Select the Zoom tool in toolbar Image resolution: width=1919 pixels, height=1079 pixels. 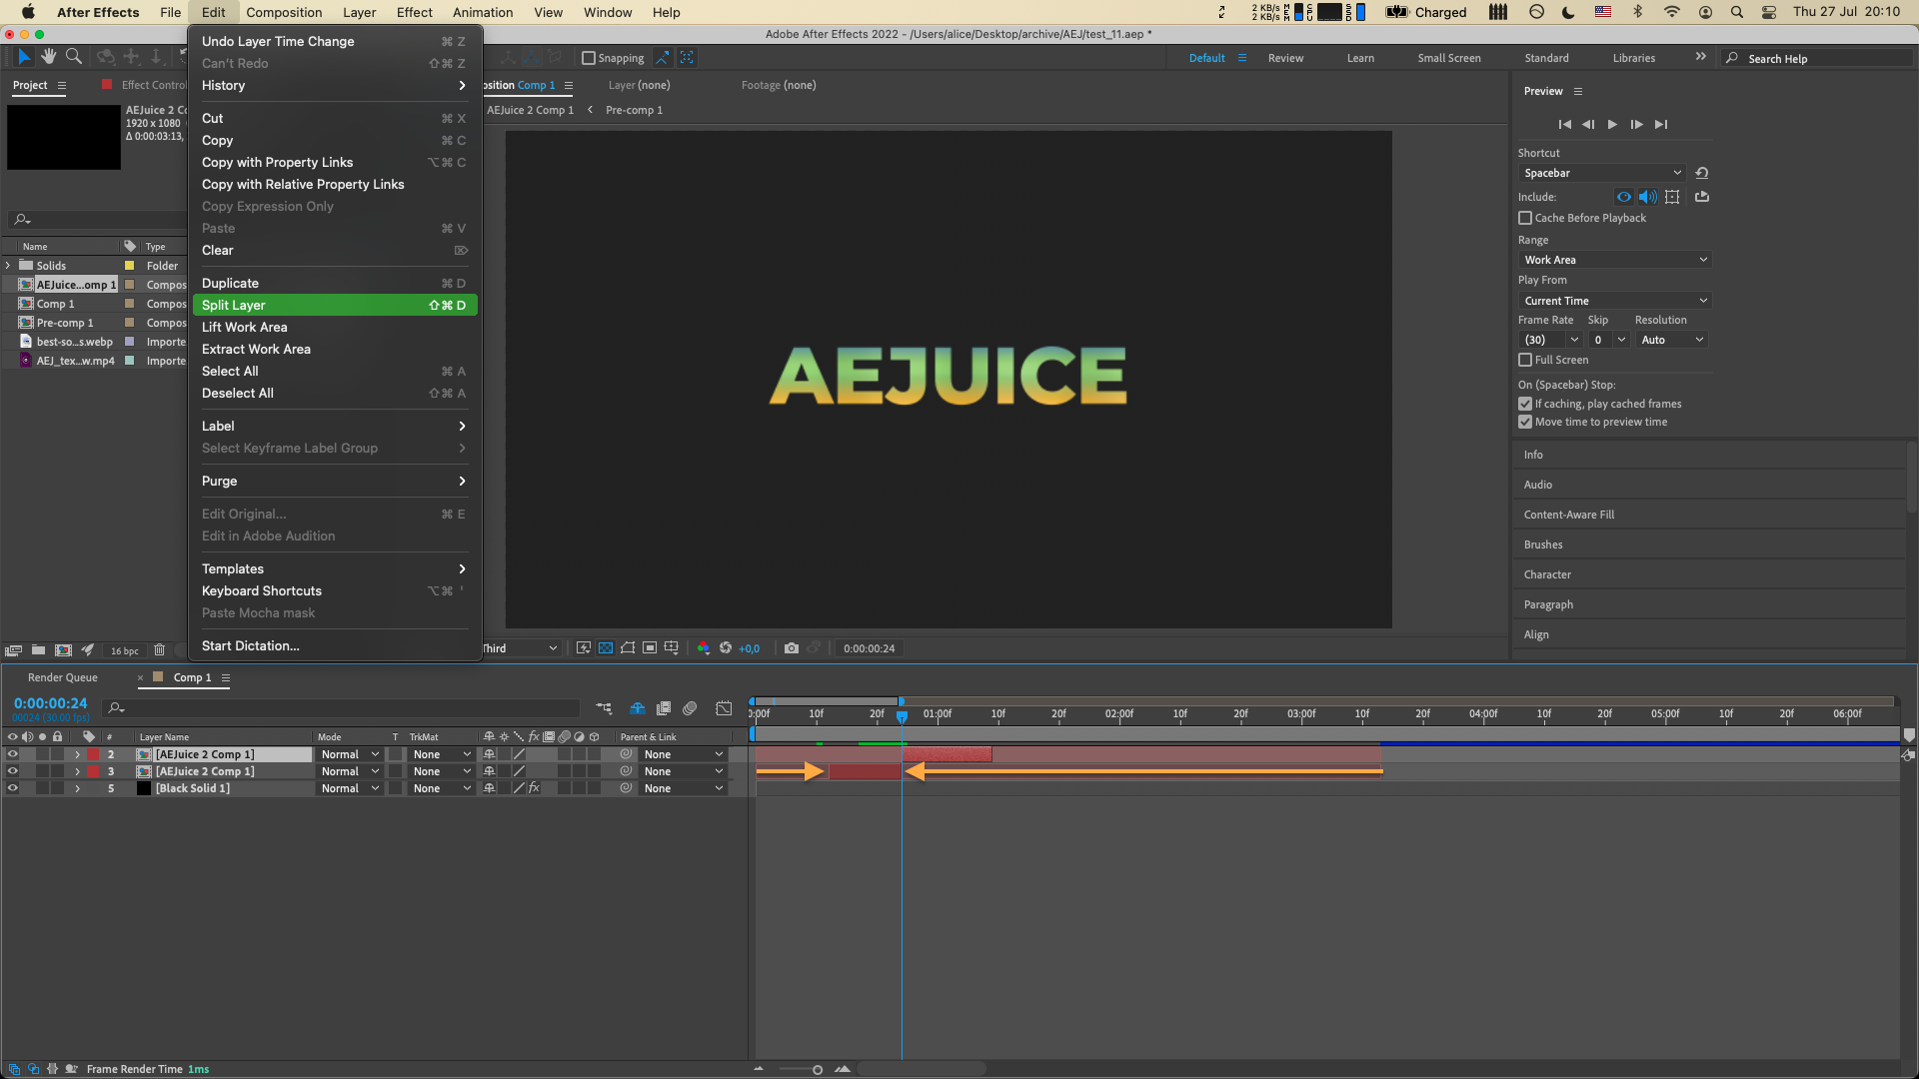coord(74,57)
